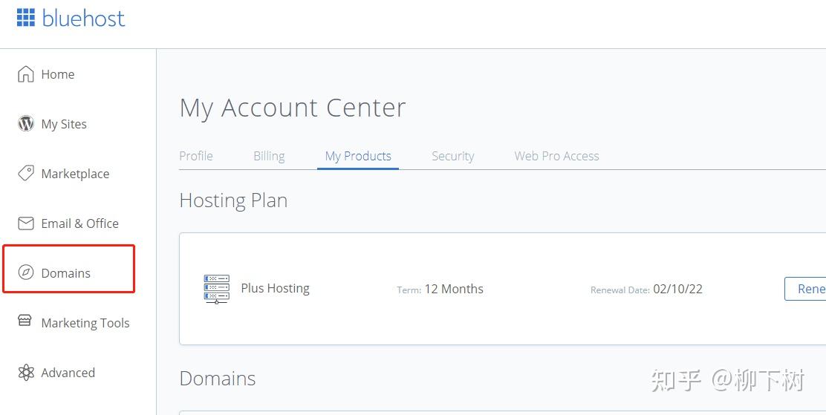The width and height of the screenshot is (826, 415).
Task: Click the WordPress My Sites icon
Action: click(x=26, y=124)
